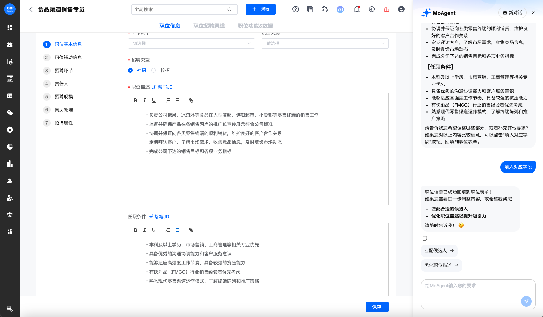Image resolution: width=543 pixels, height=317 pixels.
Task: Click the puzzle-piece plugins icon
Action: 325,9
